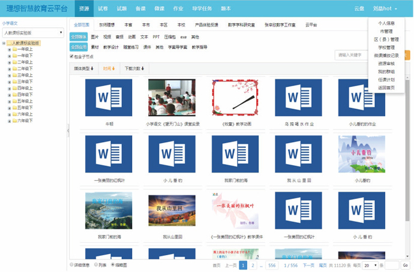Choose 微课播放记录 from the user menu

(386, 55)
